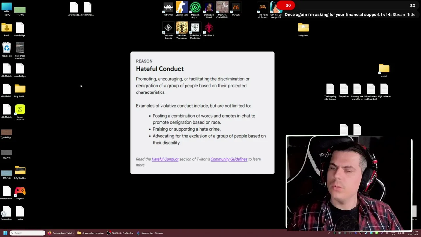Viewport: 421px width, 237px height.
Task: Click the taskbar Search box
Action: point(28,233)
